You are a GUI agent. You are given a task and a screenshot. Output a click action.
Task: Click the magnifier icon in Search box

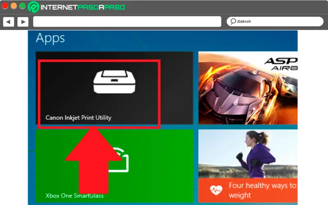coord(233,21)
